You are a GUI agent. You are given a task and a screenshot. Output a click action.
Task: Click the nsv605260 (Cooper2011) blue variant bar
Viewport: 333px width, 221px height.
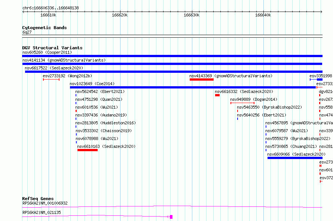[x=172, y=56]
